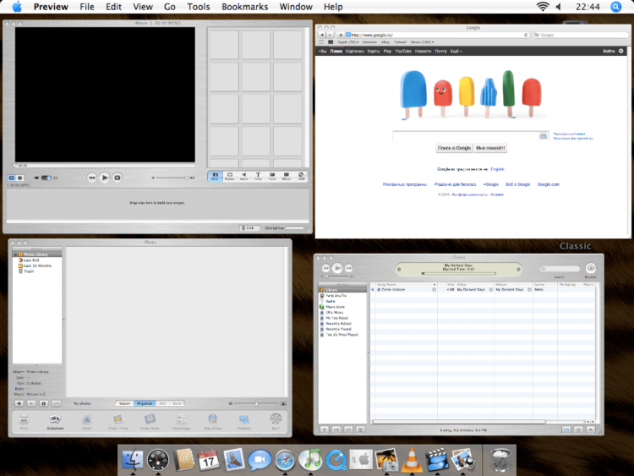Viewport: 634px width, 476px height.
Task: Go to previous track in iTunes
Action: pos(326,268)
